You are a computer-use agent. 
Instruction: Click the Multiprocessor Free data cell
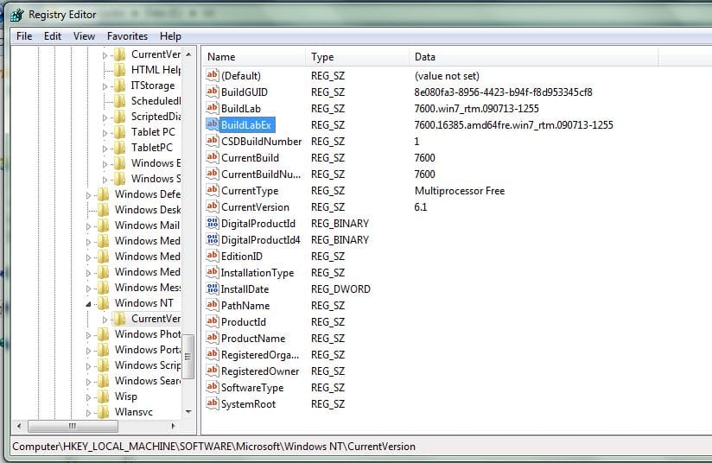459,191
